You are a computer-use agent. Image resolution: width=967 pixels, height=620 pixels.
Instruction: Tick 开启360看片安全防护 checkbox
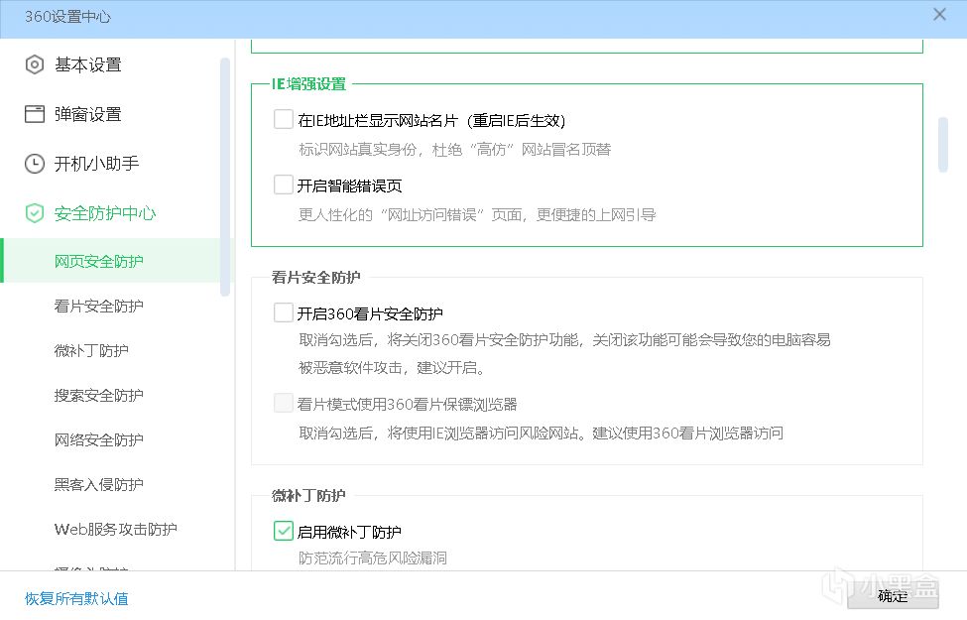pos(283,312)
